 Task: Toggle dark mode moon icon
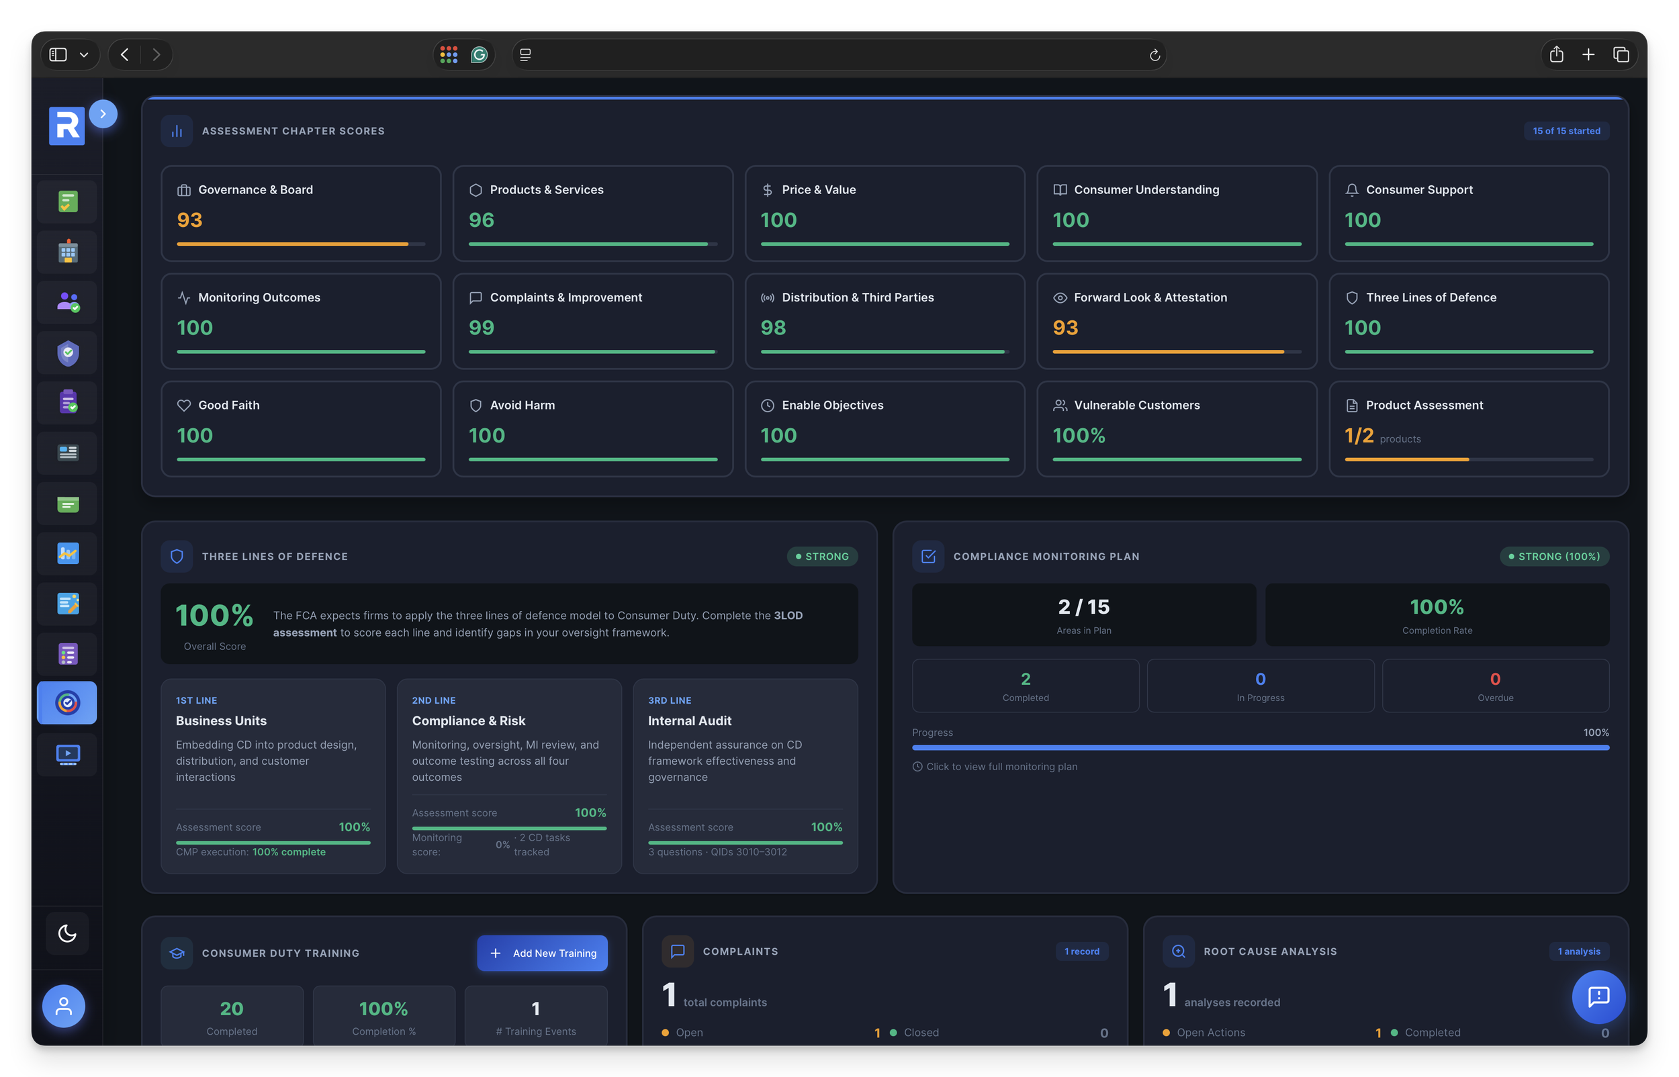pyautogui.click(x=67, y=933)
